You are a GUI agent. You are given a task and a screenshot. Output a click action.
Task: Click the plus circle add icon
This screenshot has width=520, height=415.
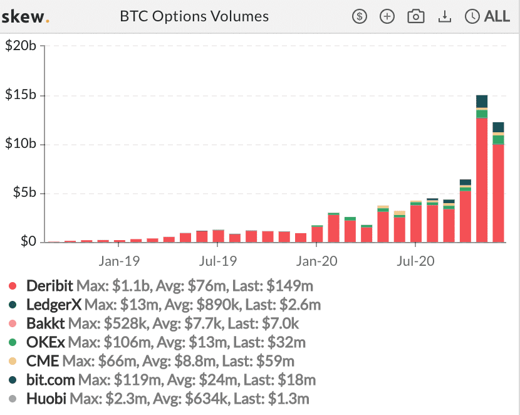click(387, 16)
